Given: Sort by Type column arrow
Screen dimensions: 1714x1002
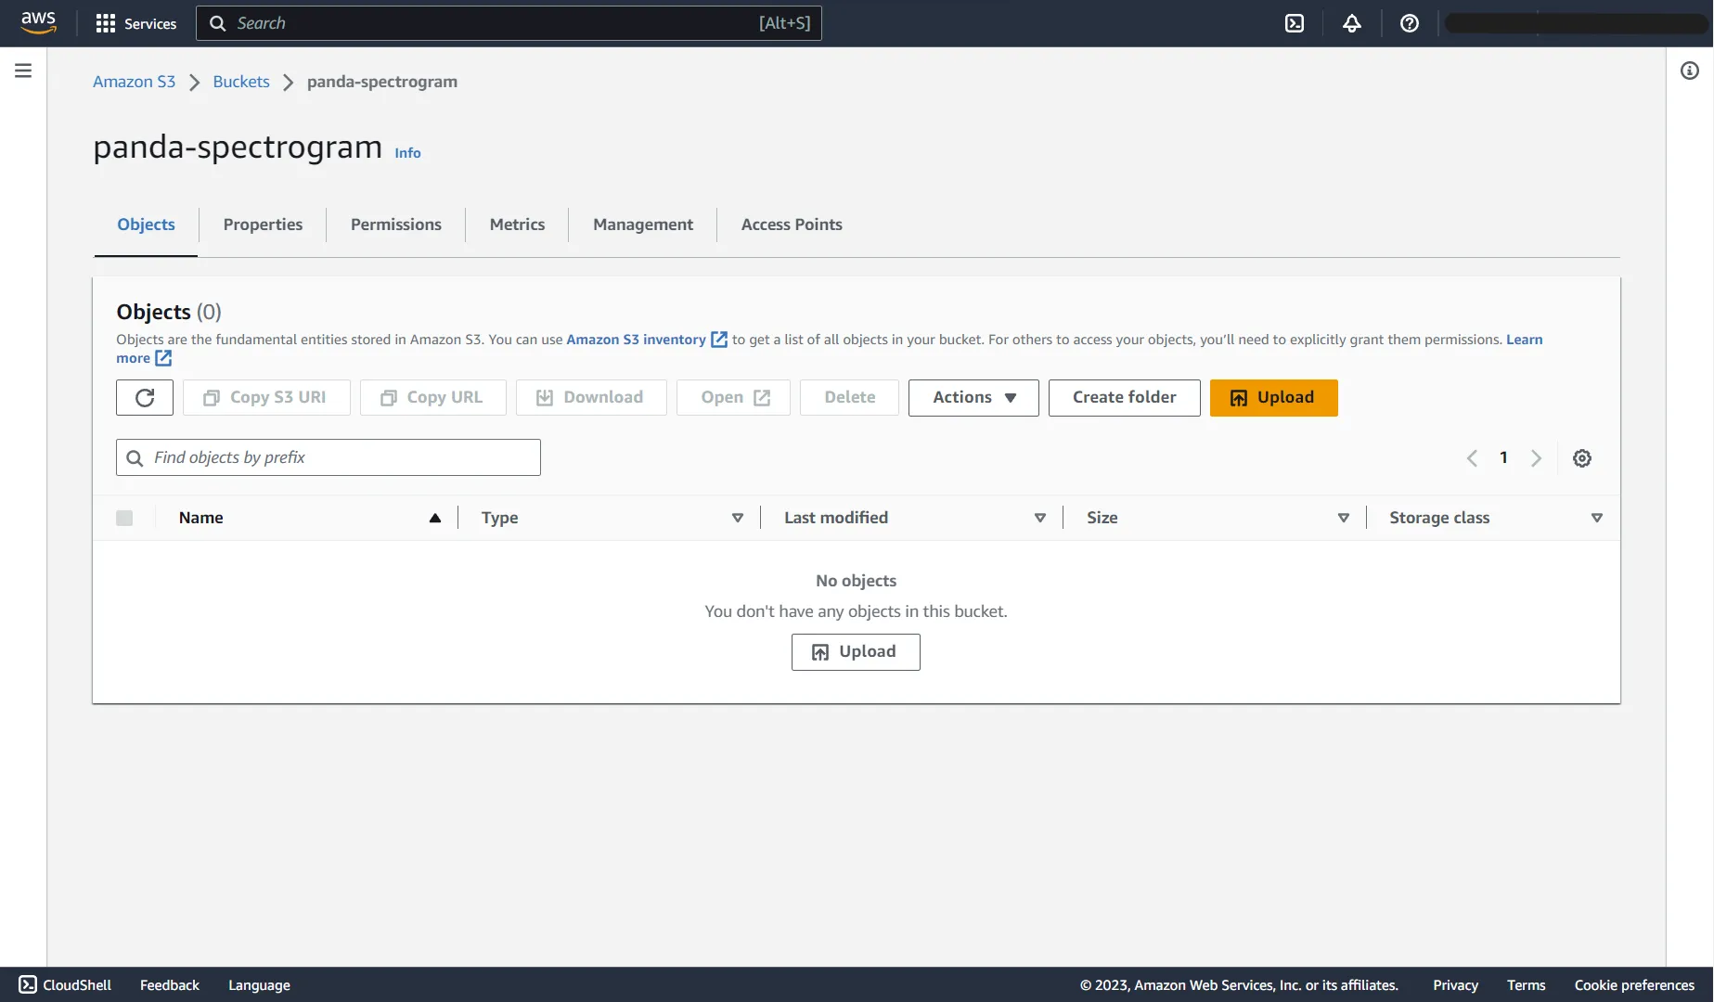Looking at the screenshot, I should click(x=738, y=518).
